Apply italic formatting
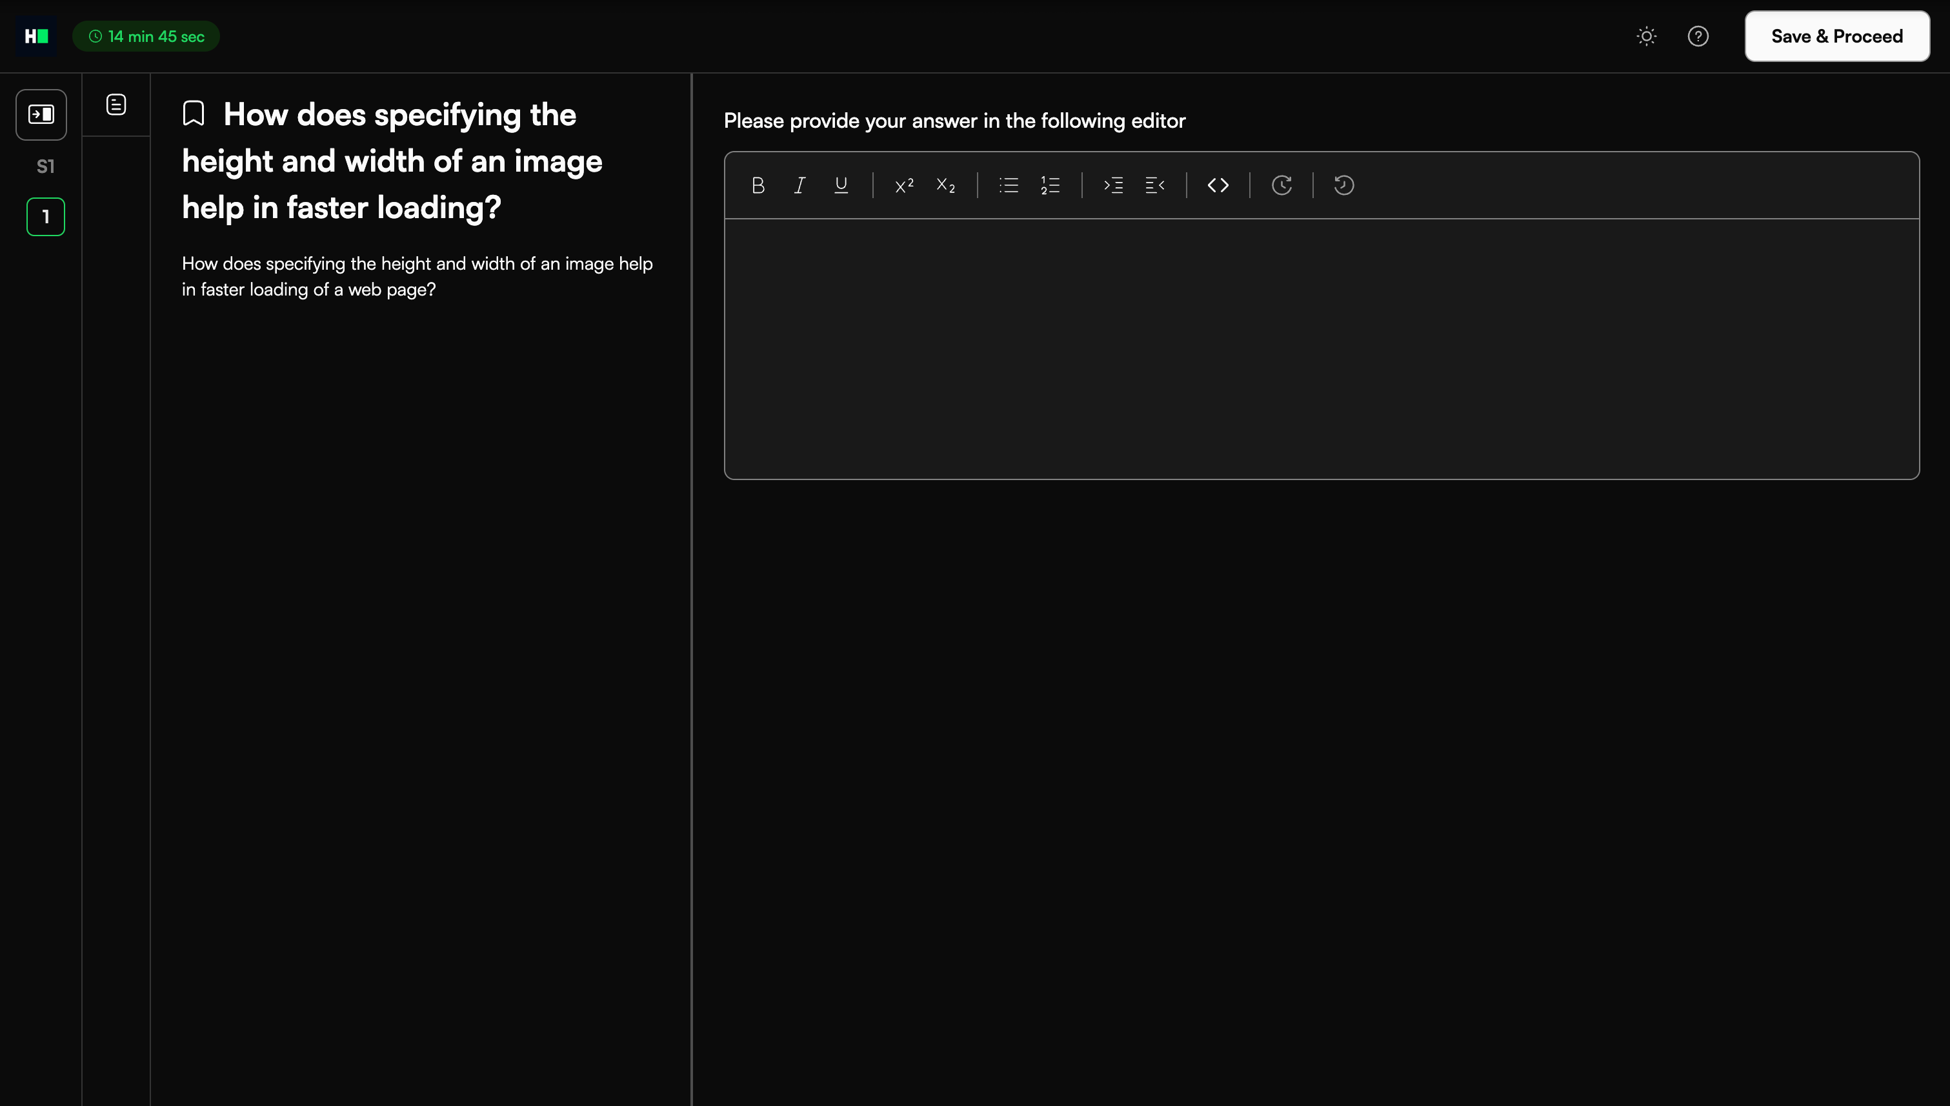 tap(799, 185)
